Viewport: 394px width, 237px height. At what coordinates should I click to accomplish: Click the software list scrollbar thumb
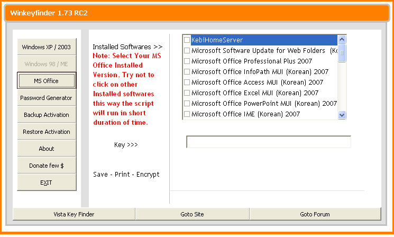pos(342,53)
